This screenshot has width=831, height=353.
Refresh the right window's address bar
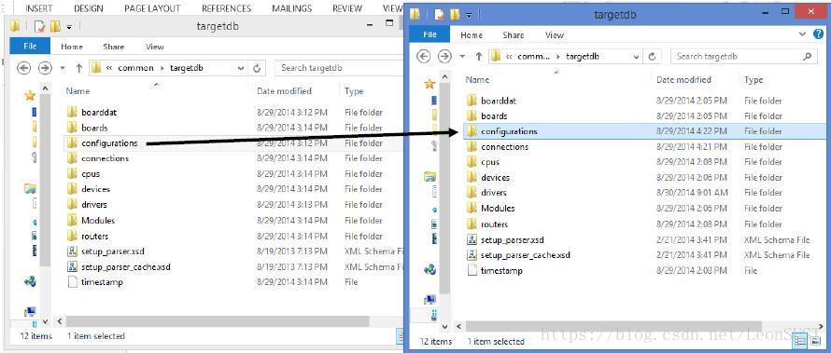pyautogui.click(x=653, y=56)
